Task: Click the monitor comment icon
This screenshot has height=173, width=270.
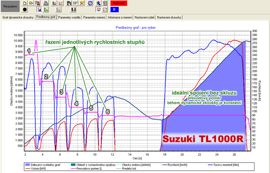Action: (99, 9)
